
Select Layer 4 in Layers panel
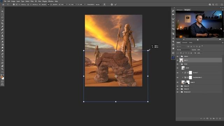201,60
